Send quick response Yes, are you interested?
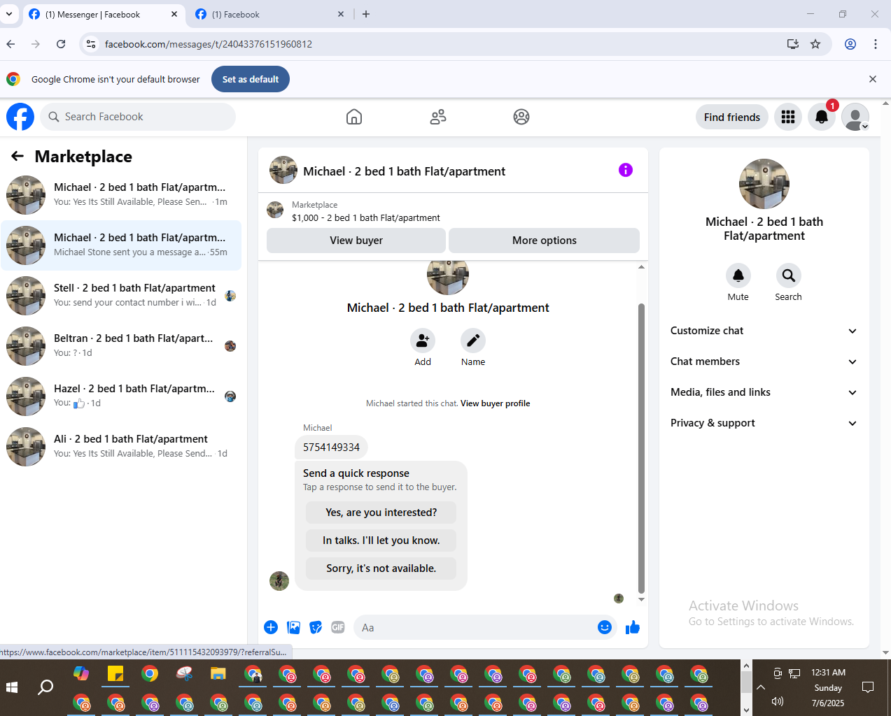This screenshot has height=716, width=891. click(x=381, y=512)
